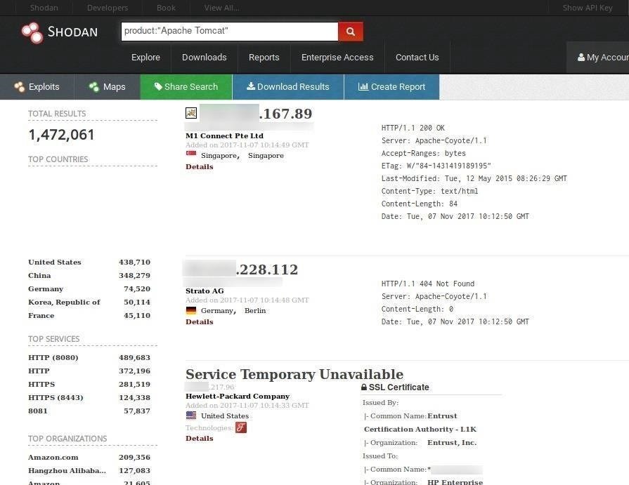Click the HTTP/1.1 404 Not Found line
This screenshot has height=485, width=629.
point(427,284)
